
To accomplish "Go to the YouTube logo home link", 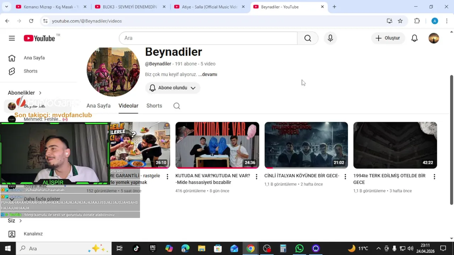I will (x=39, y=38).
